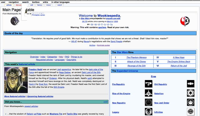Viewport: 200px width, 116px height.
Task: Open the Index navigation link
Action: tap(43, 57)
